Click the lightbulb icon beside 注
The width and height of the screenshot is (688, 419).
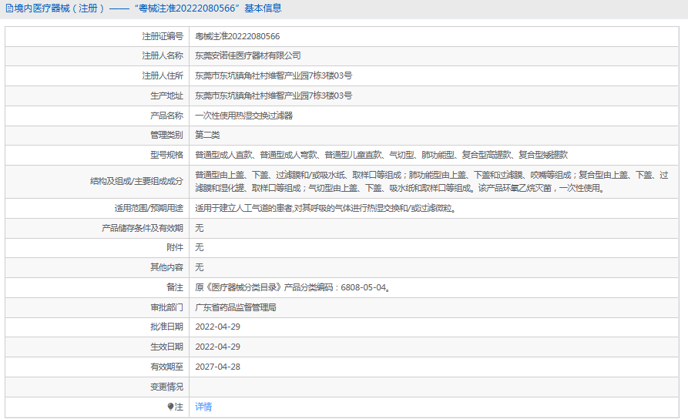170,407
